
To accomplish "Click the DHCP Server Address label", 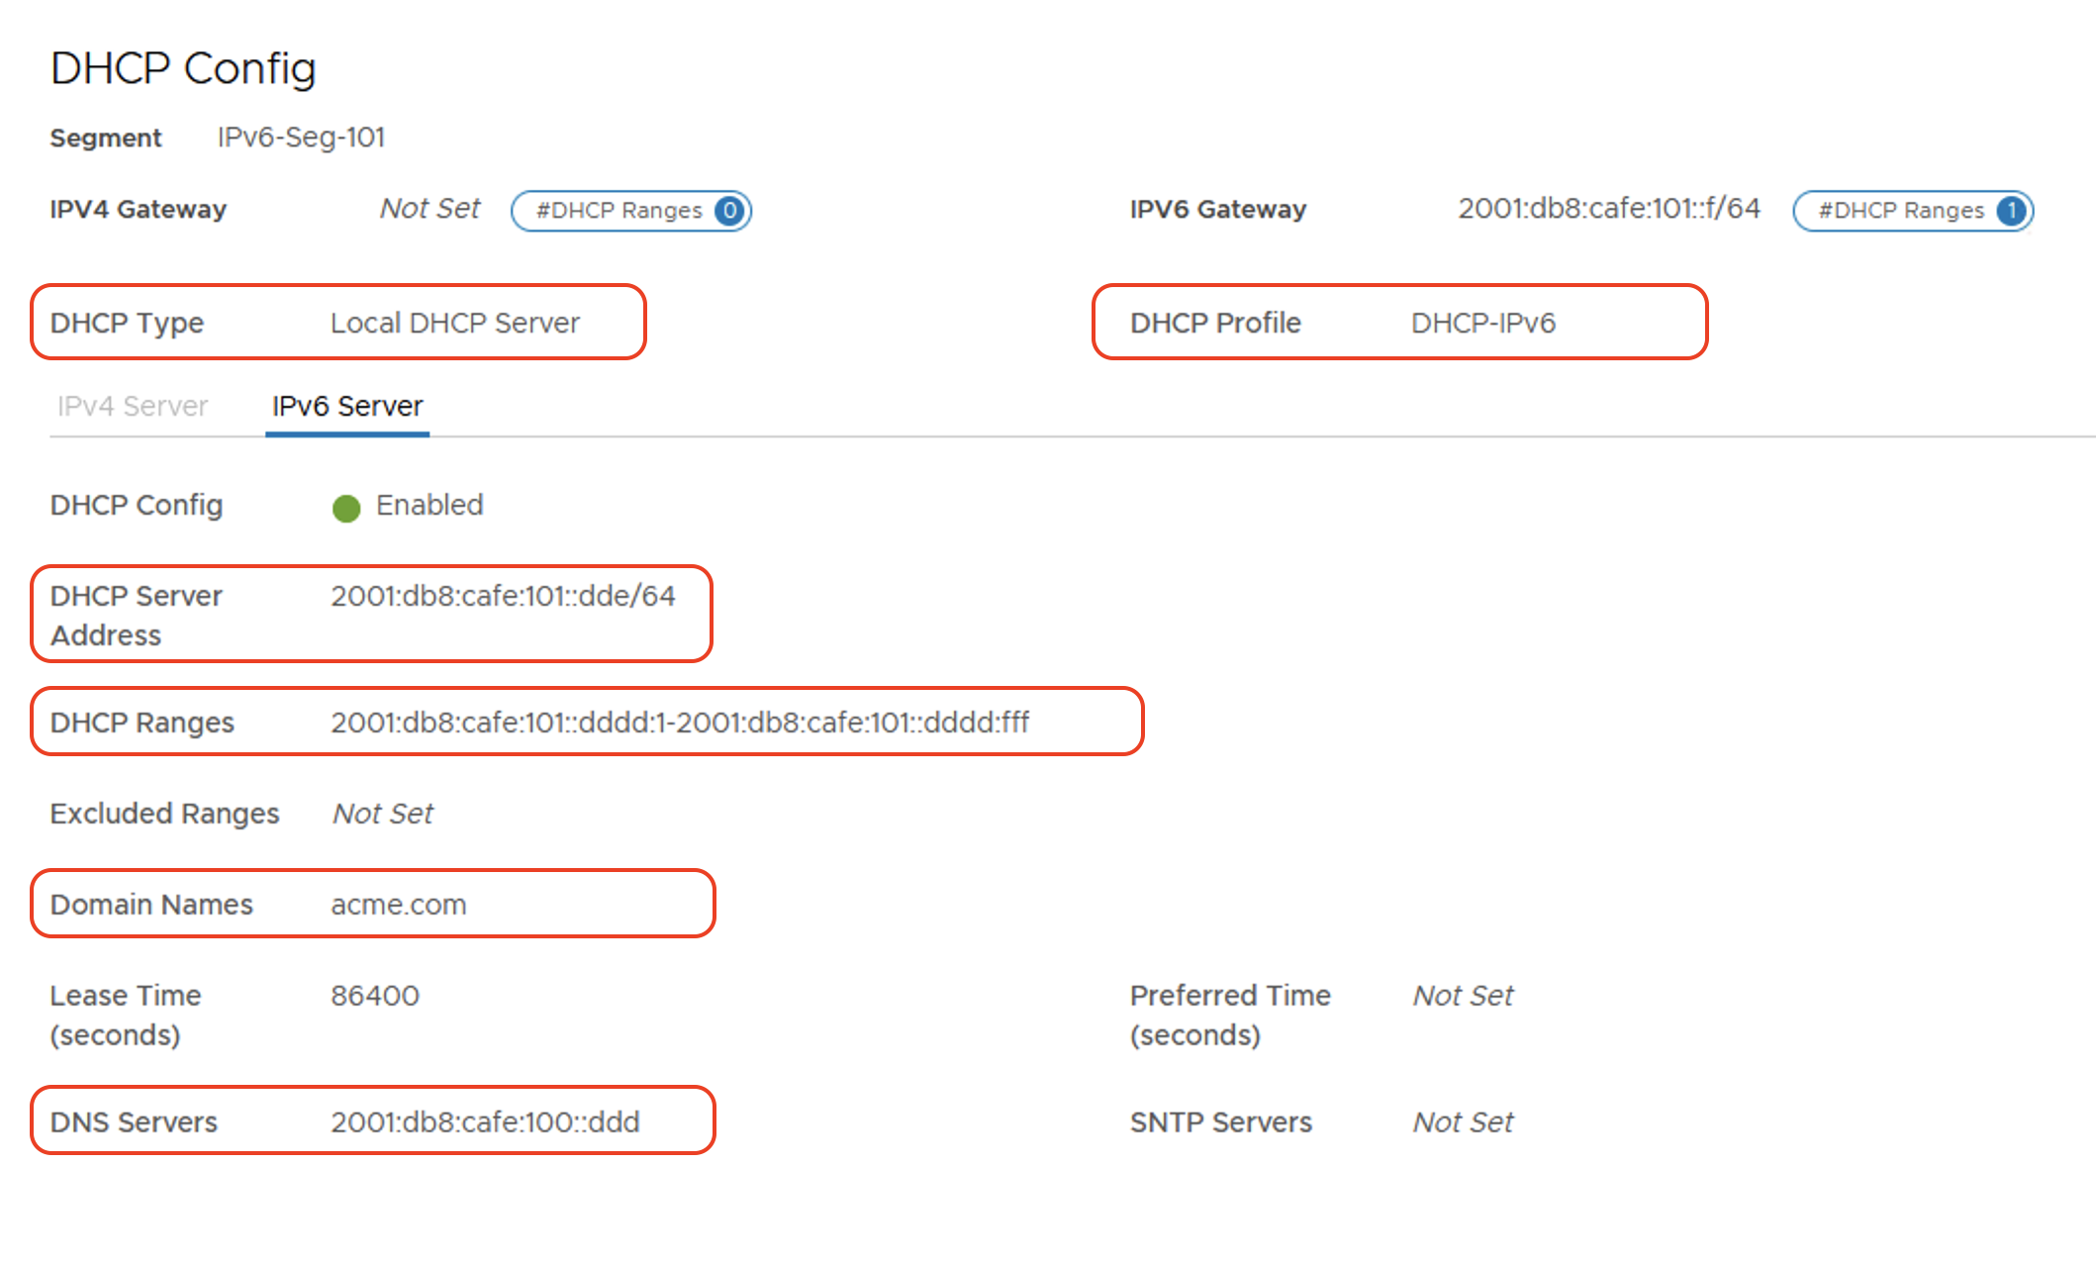I will (136, 616).
